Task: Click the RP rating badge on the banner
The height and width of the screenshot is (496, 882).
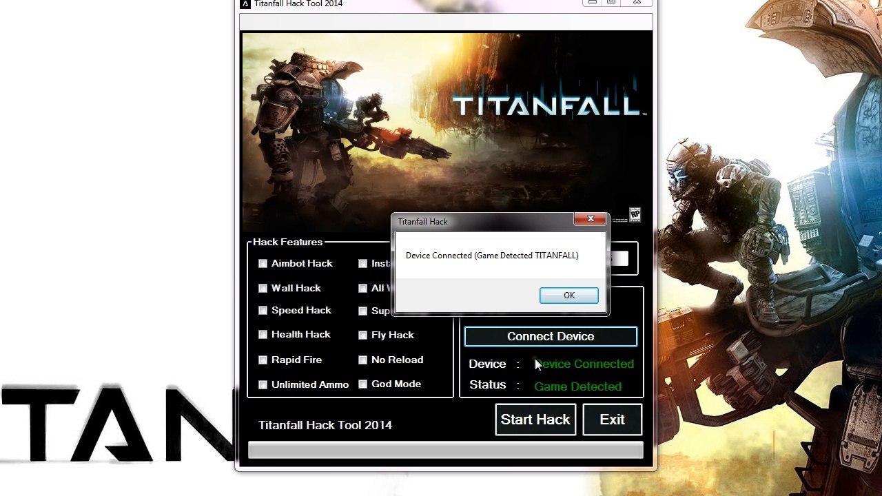Action: 635,214
